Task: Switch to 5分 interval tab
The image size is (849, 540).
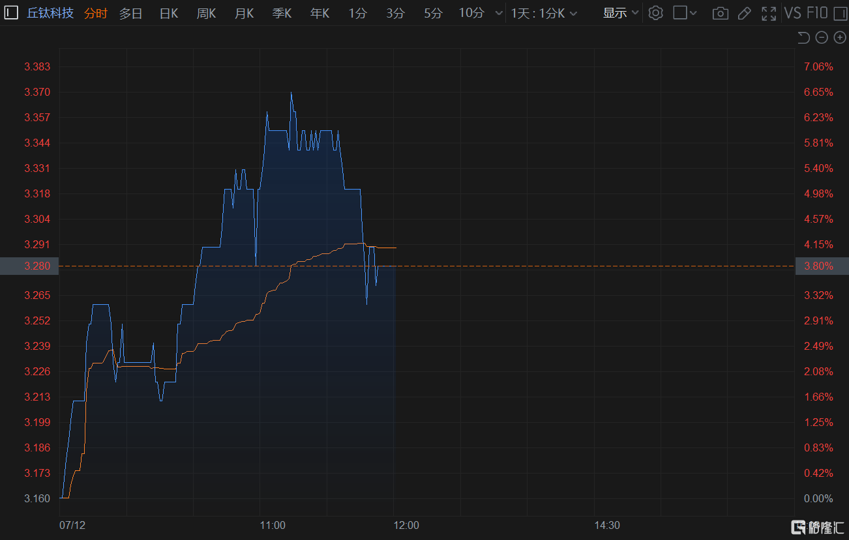Action: click(433, 13)
